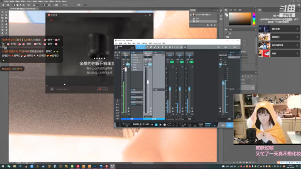Select the Photoshop Eraser tool
The height and width of the screenshot is (169, 301).
pyautogui.click(x=6, y=27)
